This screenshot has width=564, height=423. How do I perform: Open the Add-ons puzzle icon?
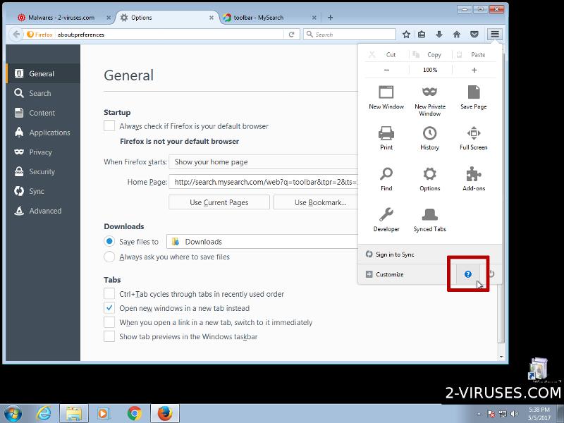474,179
